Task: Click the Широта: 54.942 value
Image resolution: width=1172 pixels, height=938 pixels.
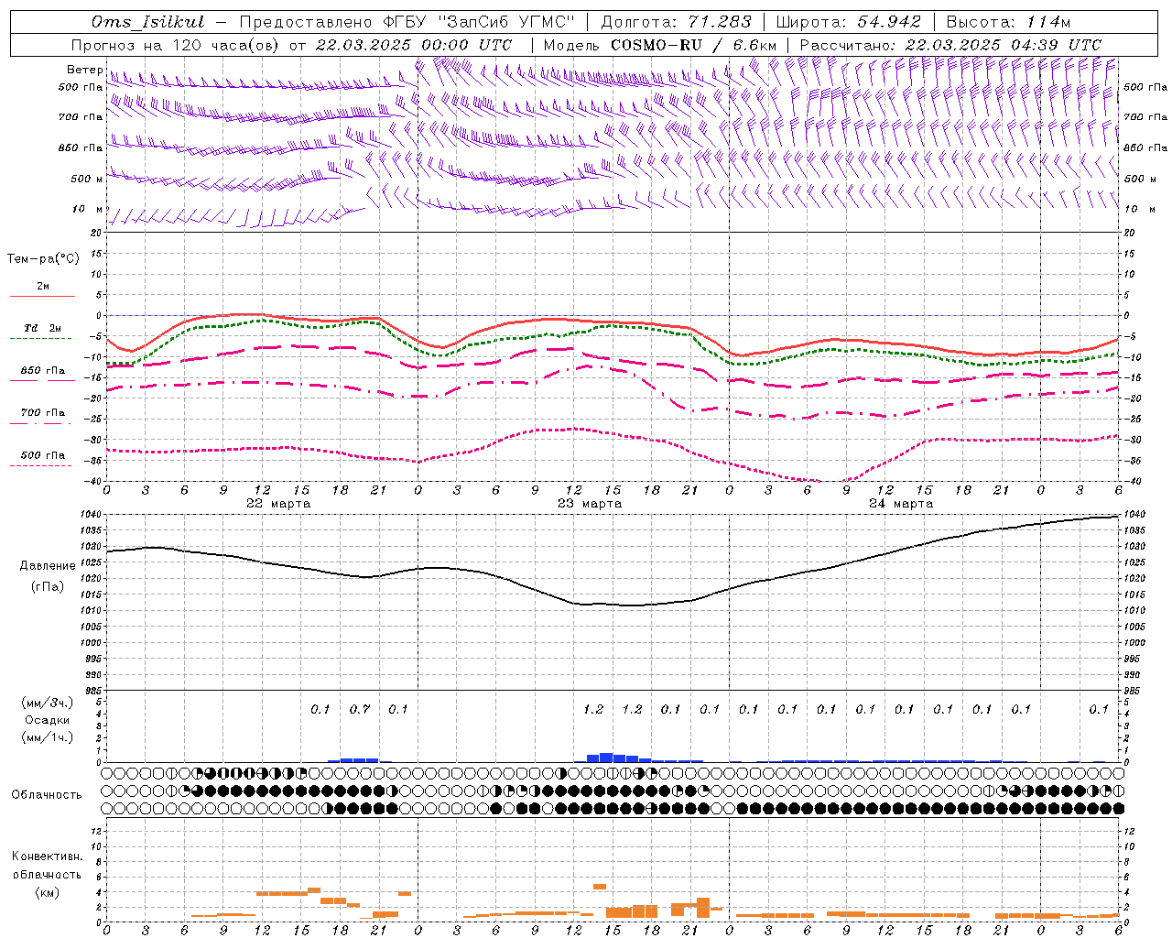Action: [x=848, y=22]
